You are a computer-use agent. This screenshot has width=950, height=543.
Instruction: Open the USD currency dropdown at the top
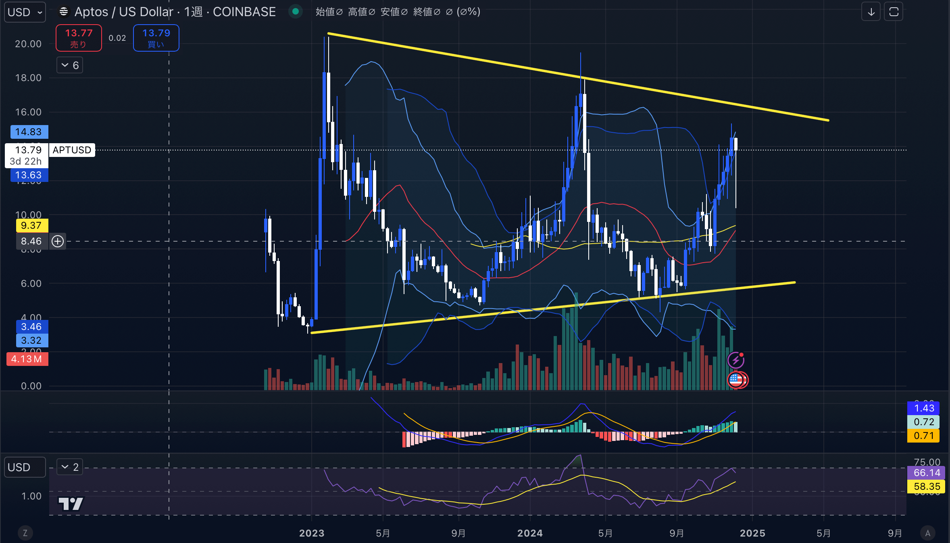(25, 12)
